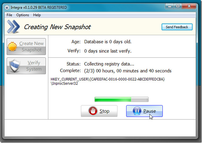This screenshot has width=202, height=143.
Task: Click the "Age:" label
Action: click(x=76, y=42)
